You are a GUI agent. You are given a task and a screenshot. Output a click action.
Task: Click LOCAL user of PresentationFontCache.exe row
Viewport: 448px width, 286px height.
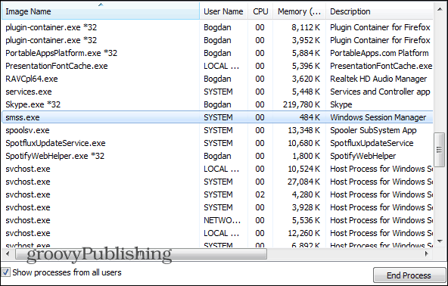click(x=221, y=66)
